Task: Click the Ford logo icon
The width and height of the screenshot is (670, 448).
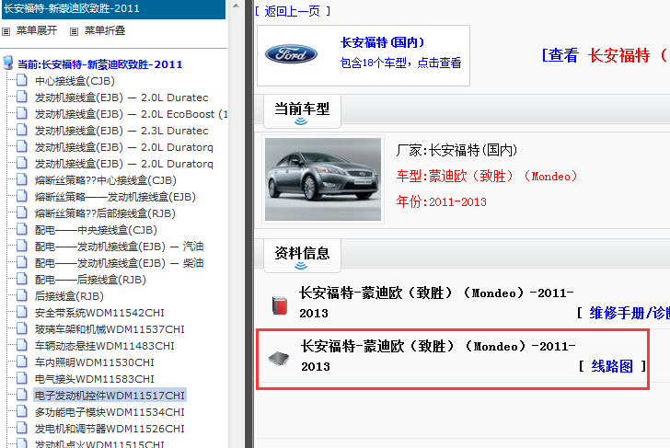Action: pyautogui.click(x=291, y=54)
